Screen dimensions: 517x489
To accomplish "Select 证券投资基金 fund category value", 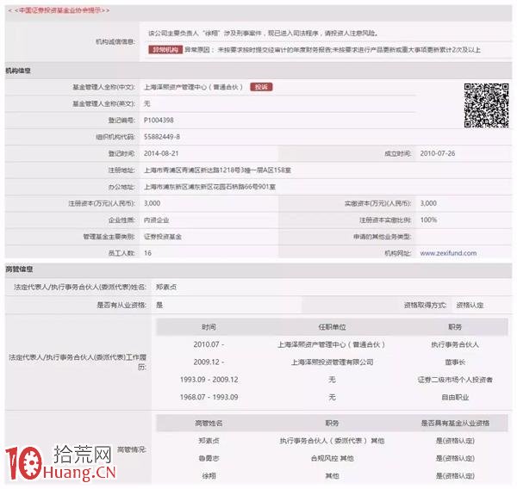I will pyautogui.click(x=163, y=237).
